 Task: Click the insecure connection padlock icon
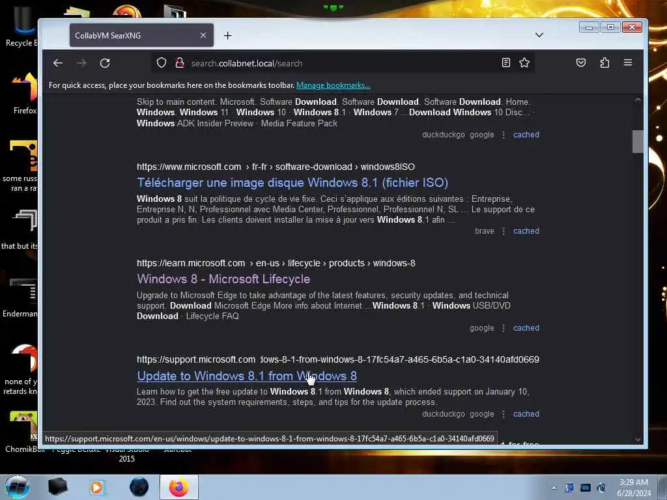[x=180, y=63]
